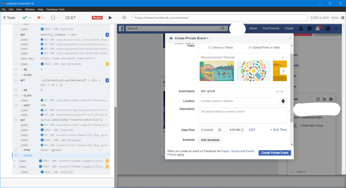Click dialog scrollbar up arrow
346x188 pixels.
coord(292,46)
